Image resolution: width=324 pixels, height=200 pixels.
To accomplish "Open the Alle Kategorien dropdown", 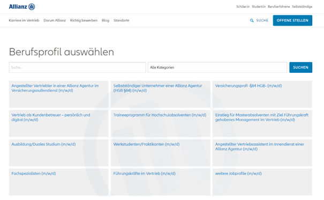I will [217, 68].
